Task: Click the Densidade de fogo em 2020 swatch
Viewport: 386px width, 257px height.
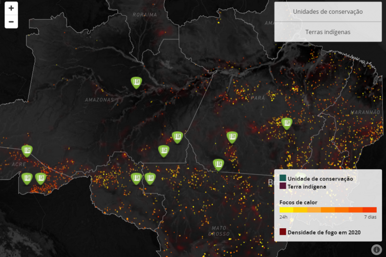Action: tap(283, 232)
